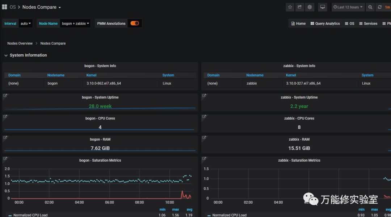391x217 pixels.
Task: Go to Nodes Overview breadcrumb
Action: tap(20, 43)
